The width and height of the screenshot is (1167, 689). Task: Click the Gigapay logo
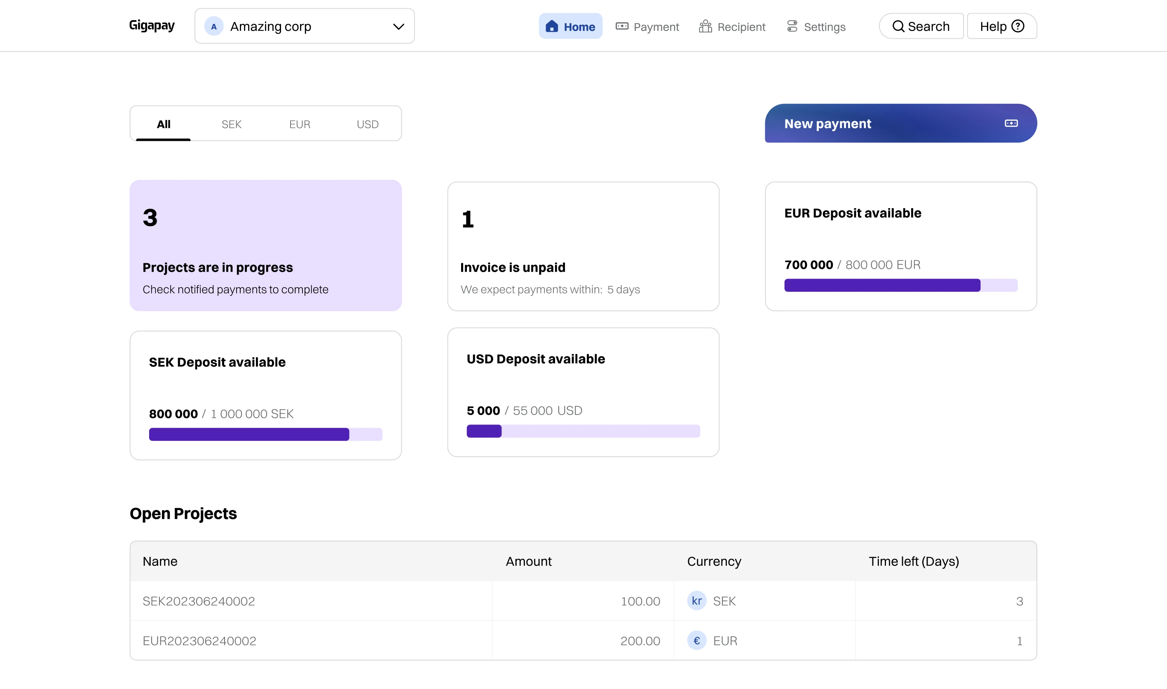click(151, 26)
